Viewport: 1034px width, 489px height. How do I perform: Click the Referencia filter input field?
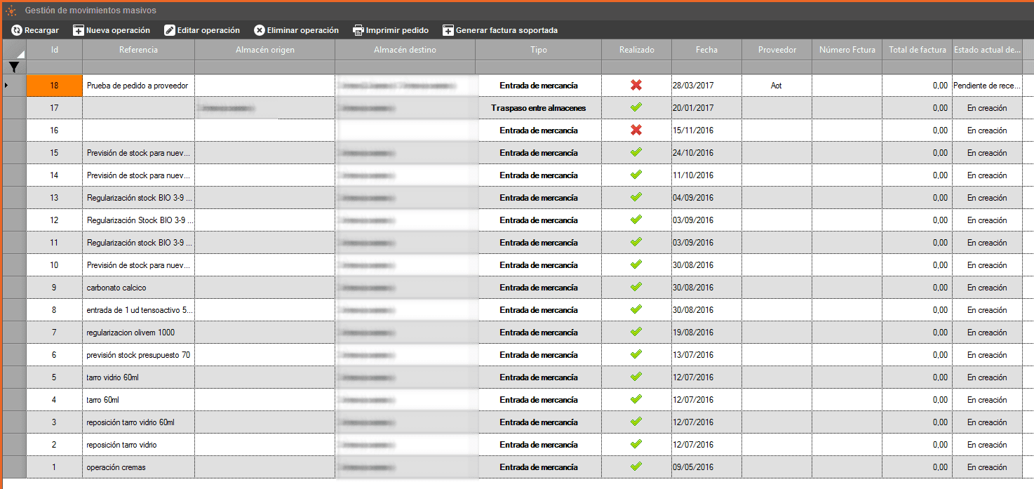click(138, 67)
